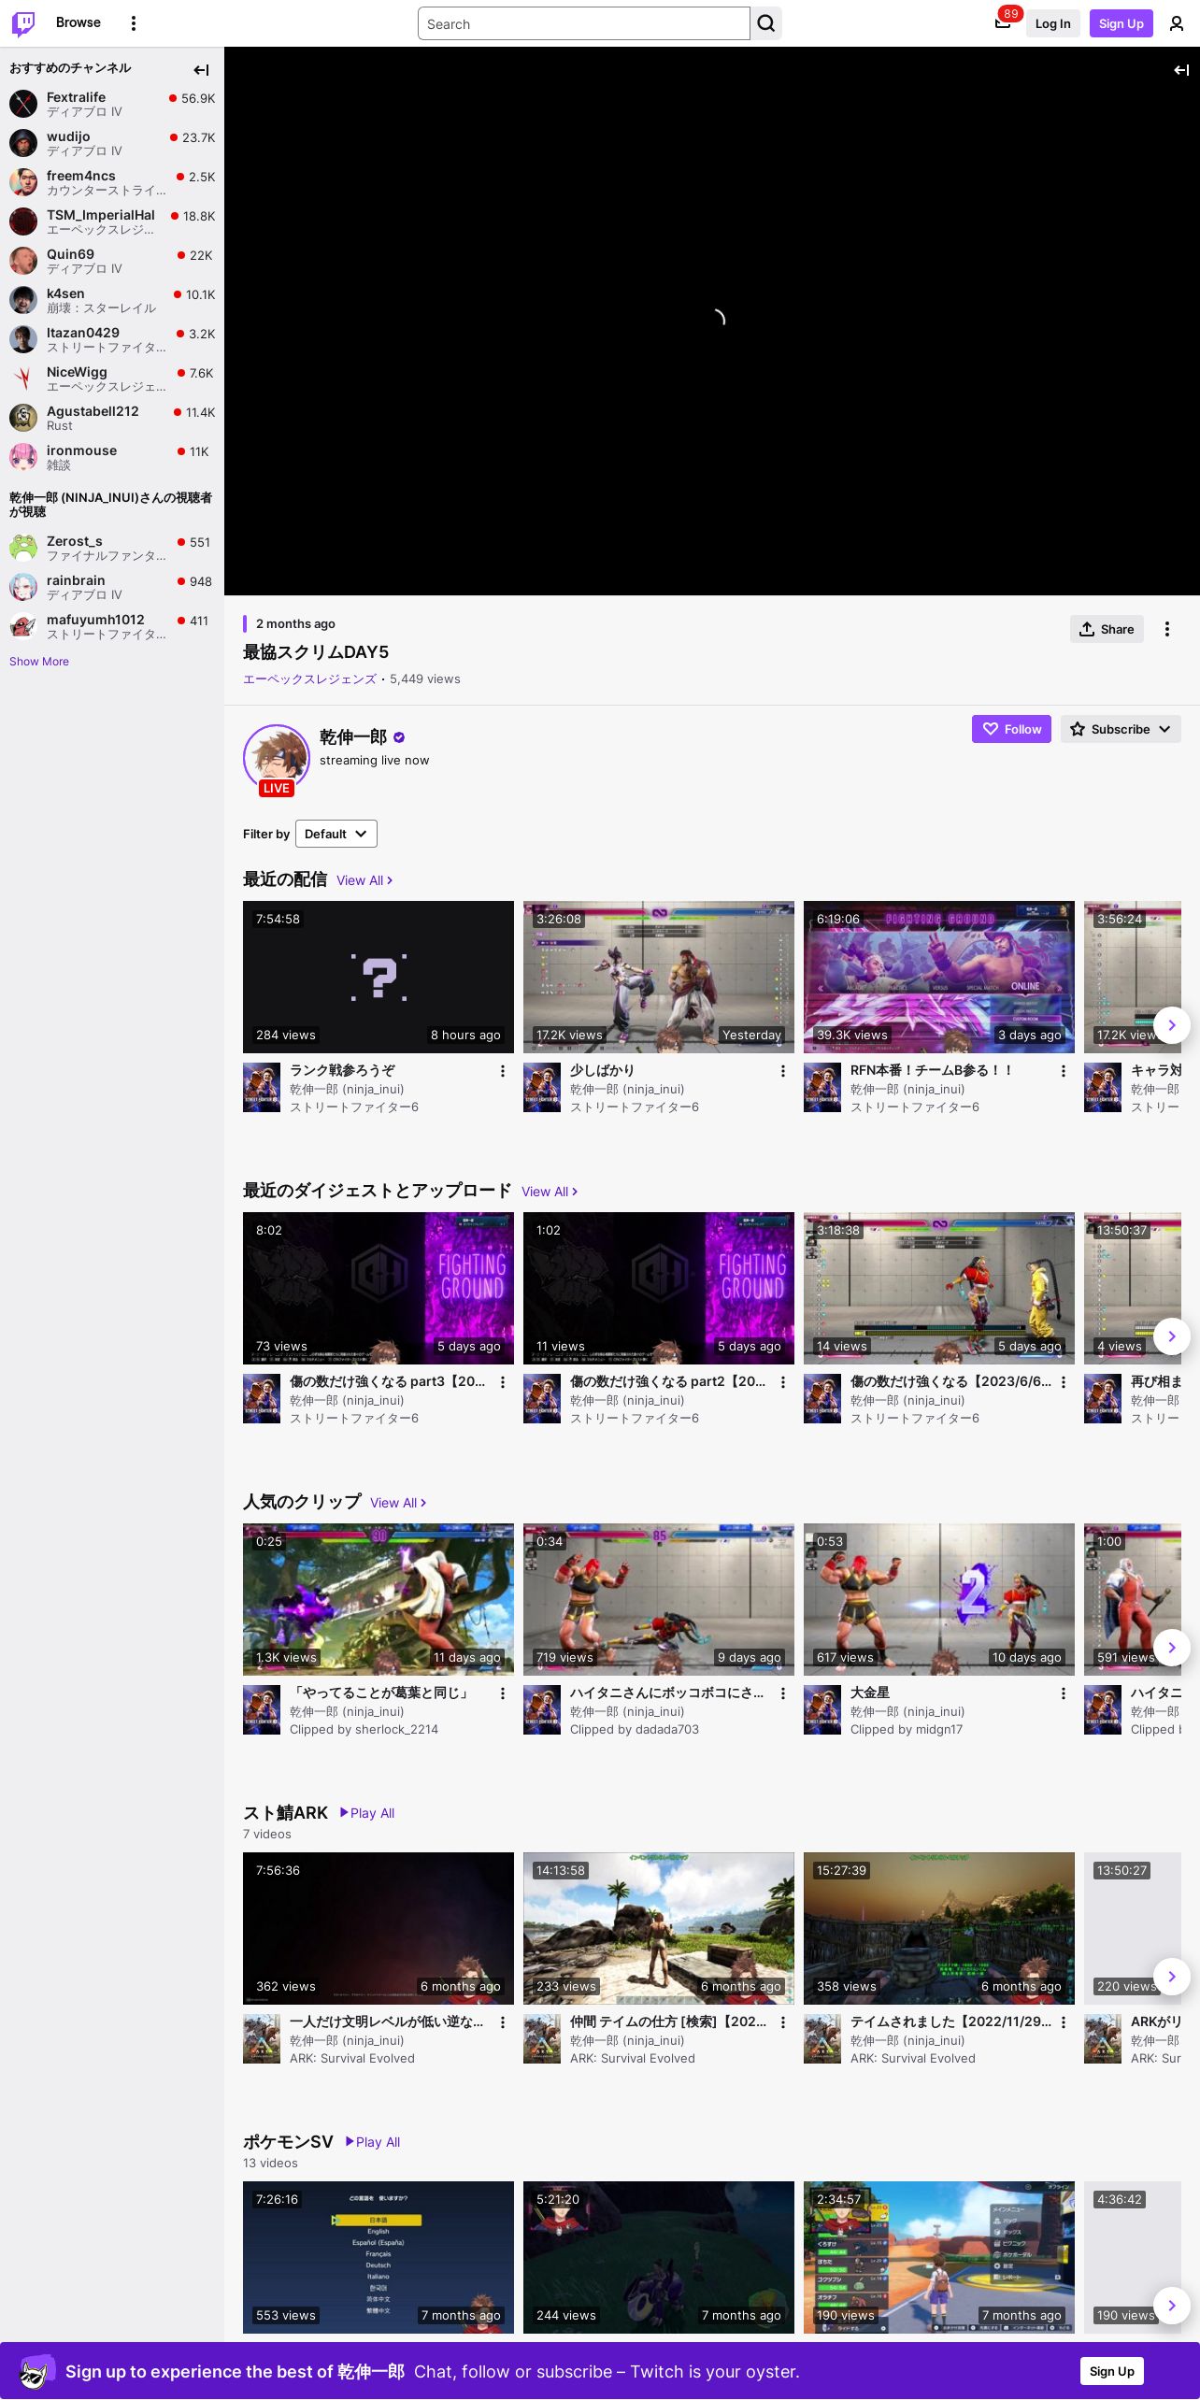Viewport: 1200px width, 2400px height.
Task: Open the notifications inbox with 89 badge
Action: (1003, 23)
